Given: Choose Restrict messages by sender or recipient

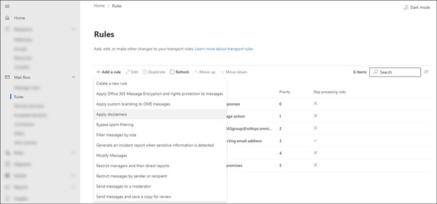Looking at the screenshot, I should [160, 176].
